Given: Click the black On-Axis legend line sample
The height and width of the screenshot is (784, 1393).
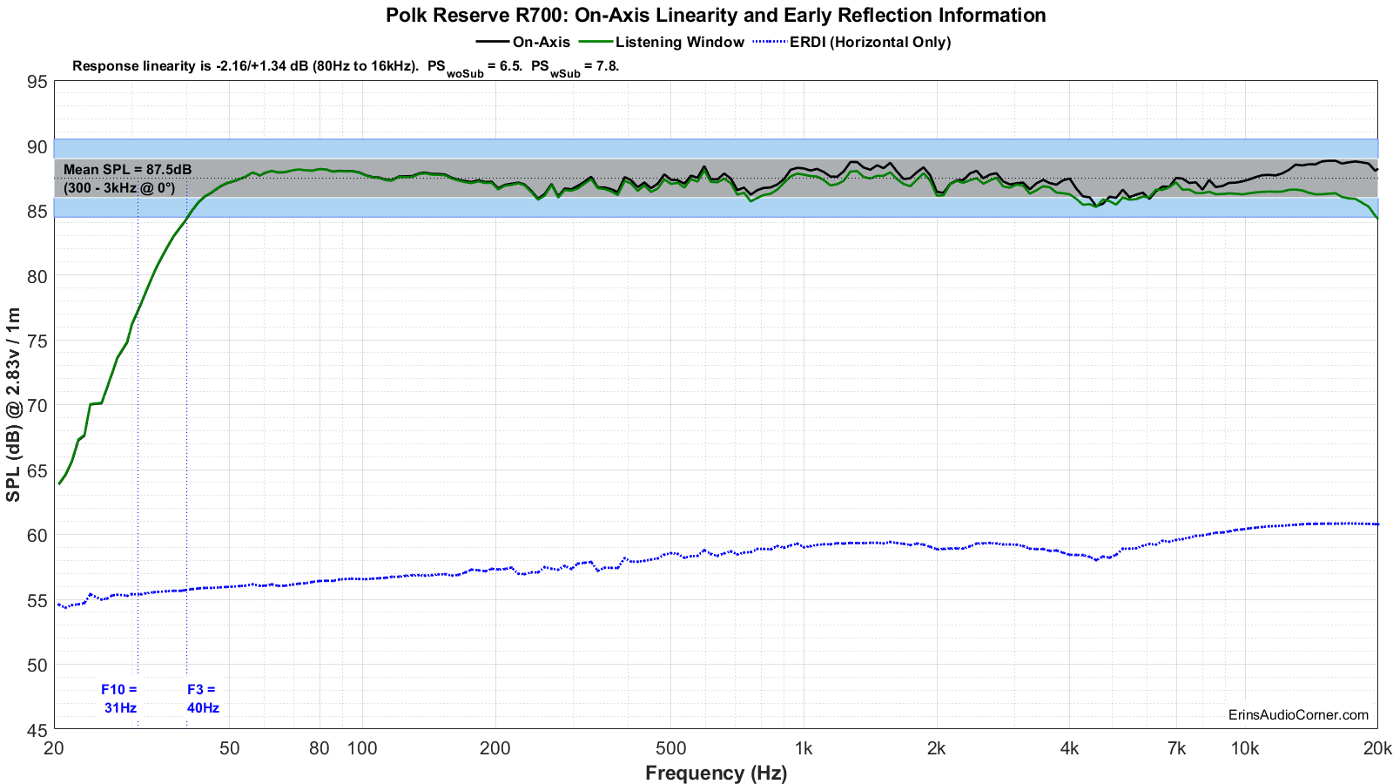Looking at the screenshot, I should (x=492, y=42).
